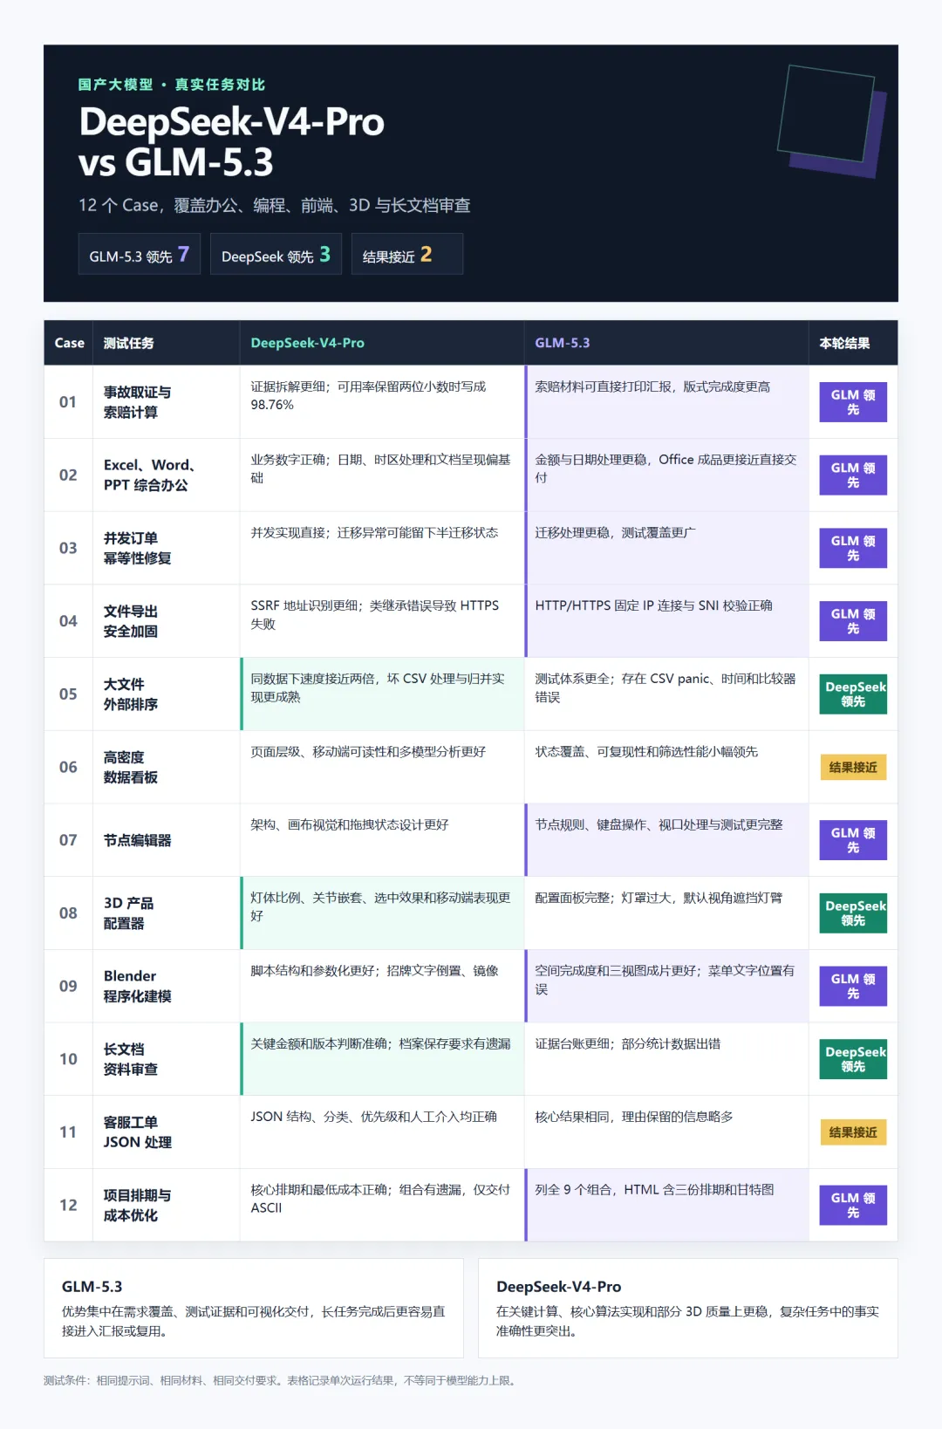Click the DeepSeek cell 'JSON 结构、分类、优先级'

point(382,1132)
